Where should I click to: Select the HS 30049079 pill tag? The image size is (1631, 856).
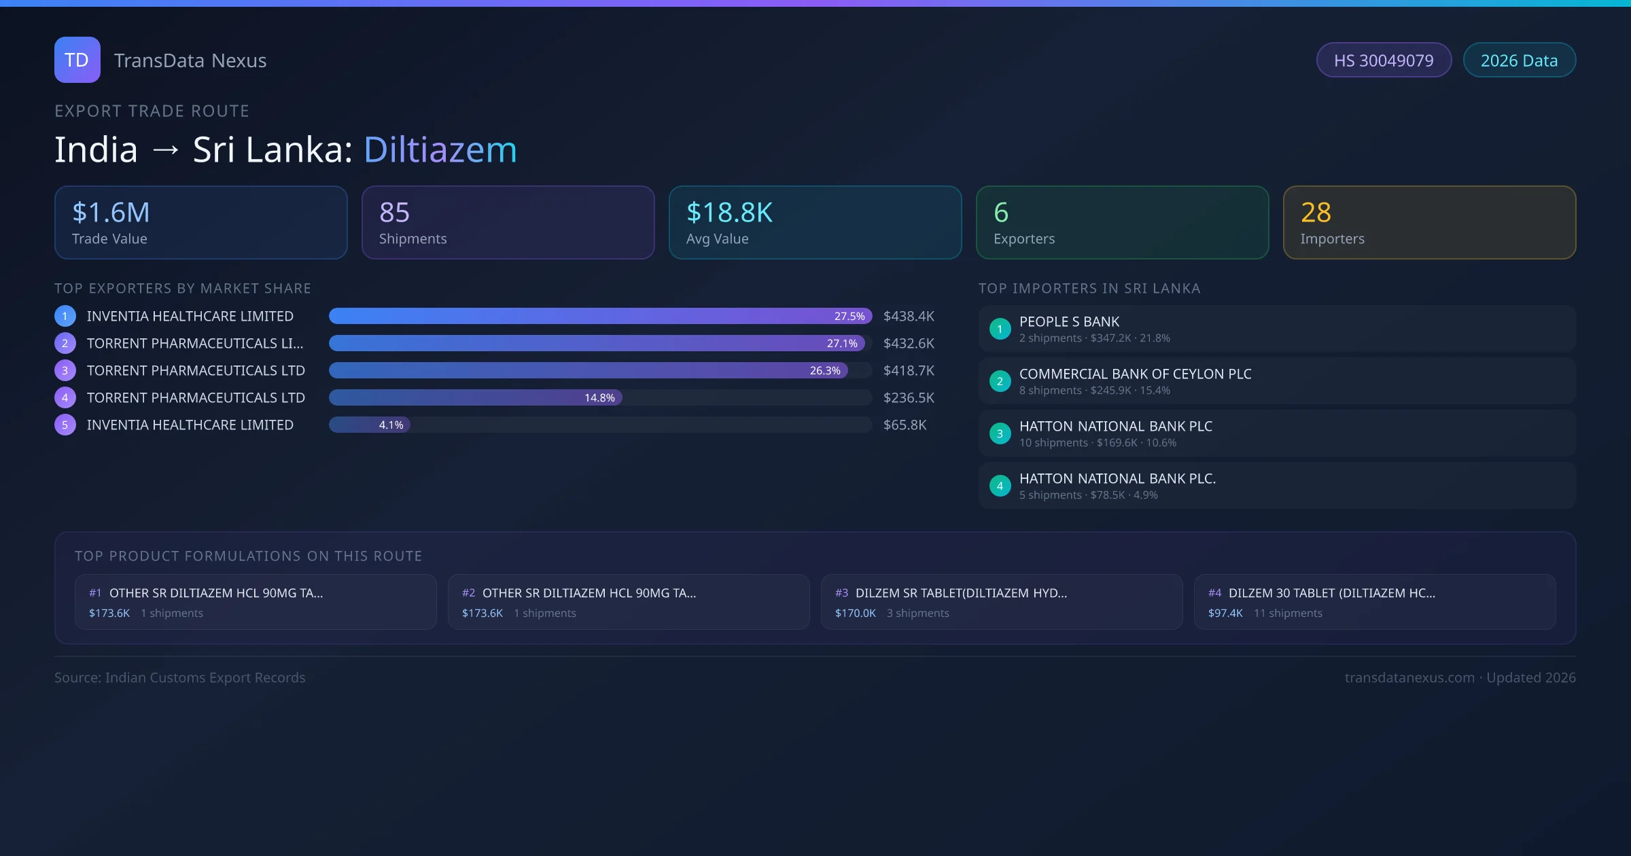pos(1384,60)
